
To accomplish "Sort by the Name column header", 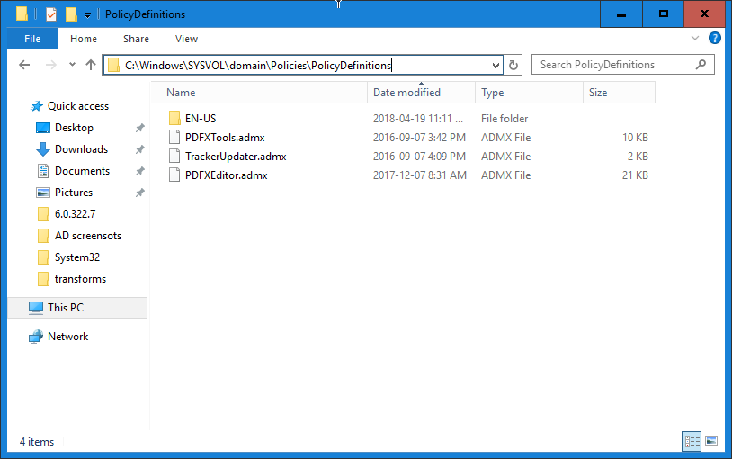I will tap(260, 93).
